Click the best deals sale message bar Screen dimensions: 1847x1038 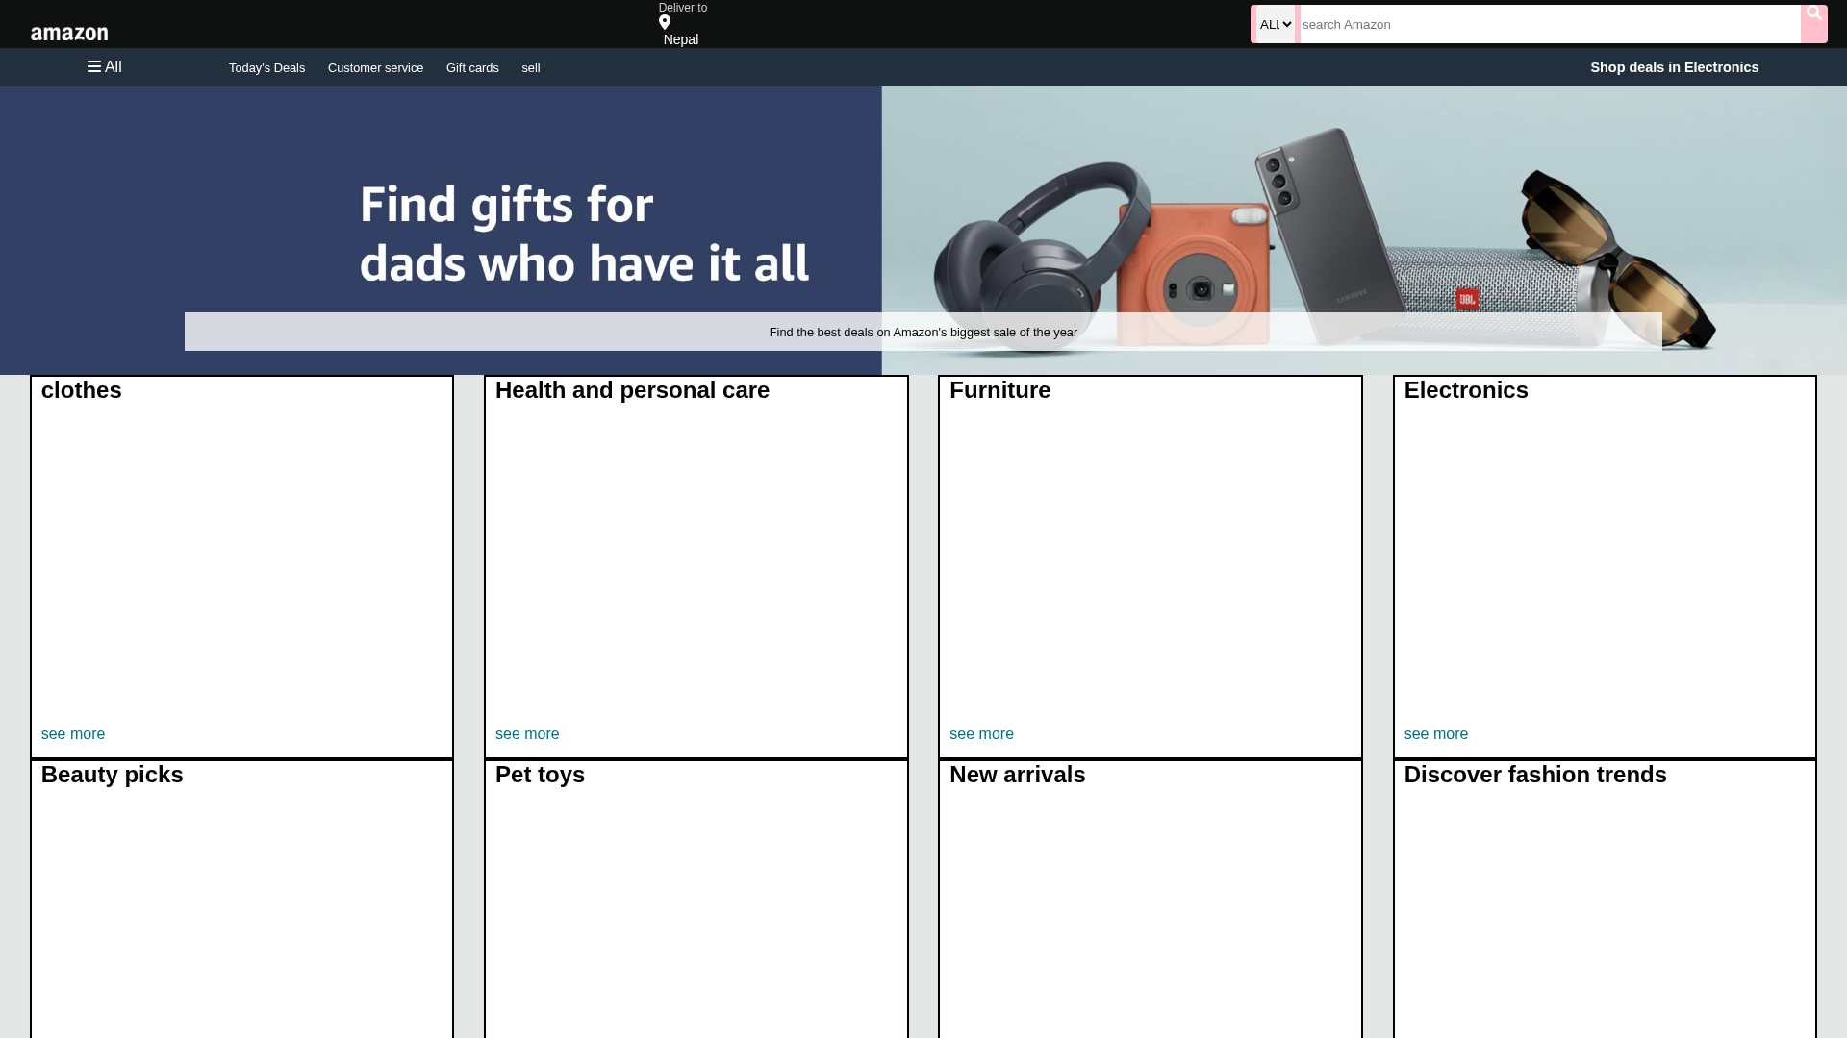click(923, 332)
